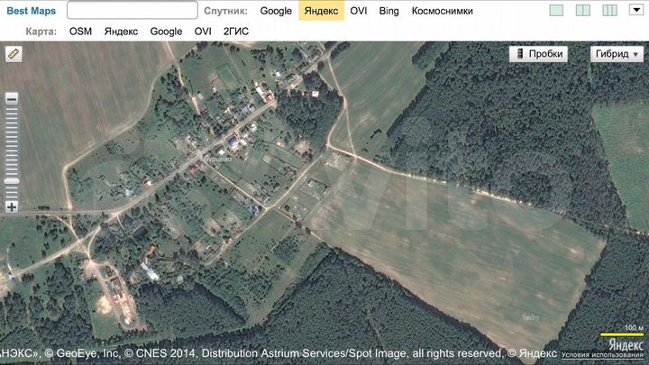The height and width of the screenshot is (365, 649).
Task: Focus the search input field
Action: pyautogui.click(x=133, y=11)
